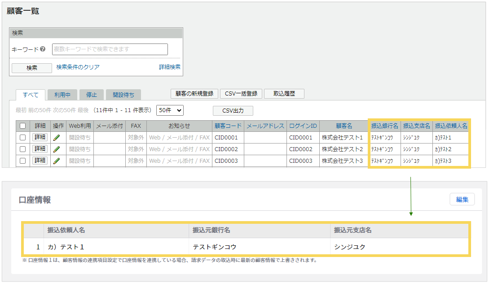Click 検索条件のクリア link
489x283 pixels.
point(78,67)
